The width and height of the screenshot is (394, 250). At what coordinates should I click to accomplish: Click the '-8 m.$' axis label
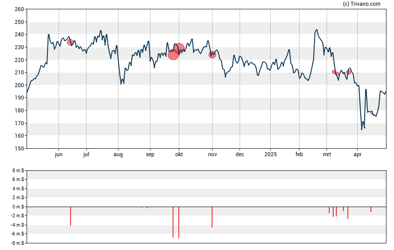(17, 243)
